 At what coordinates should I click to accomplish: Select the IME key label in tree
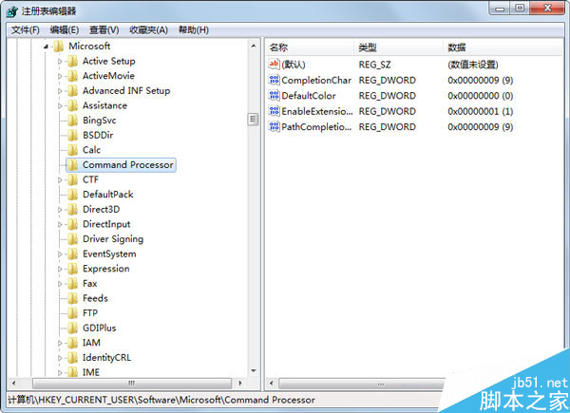click(91, 372)
